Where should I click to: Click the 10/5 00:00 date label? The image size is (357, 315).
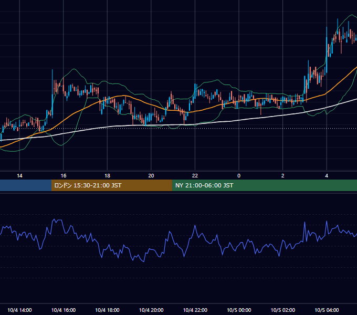coord(239,310)
